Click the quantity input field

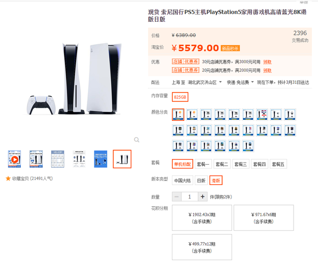(190, 197)
